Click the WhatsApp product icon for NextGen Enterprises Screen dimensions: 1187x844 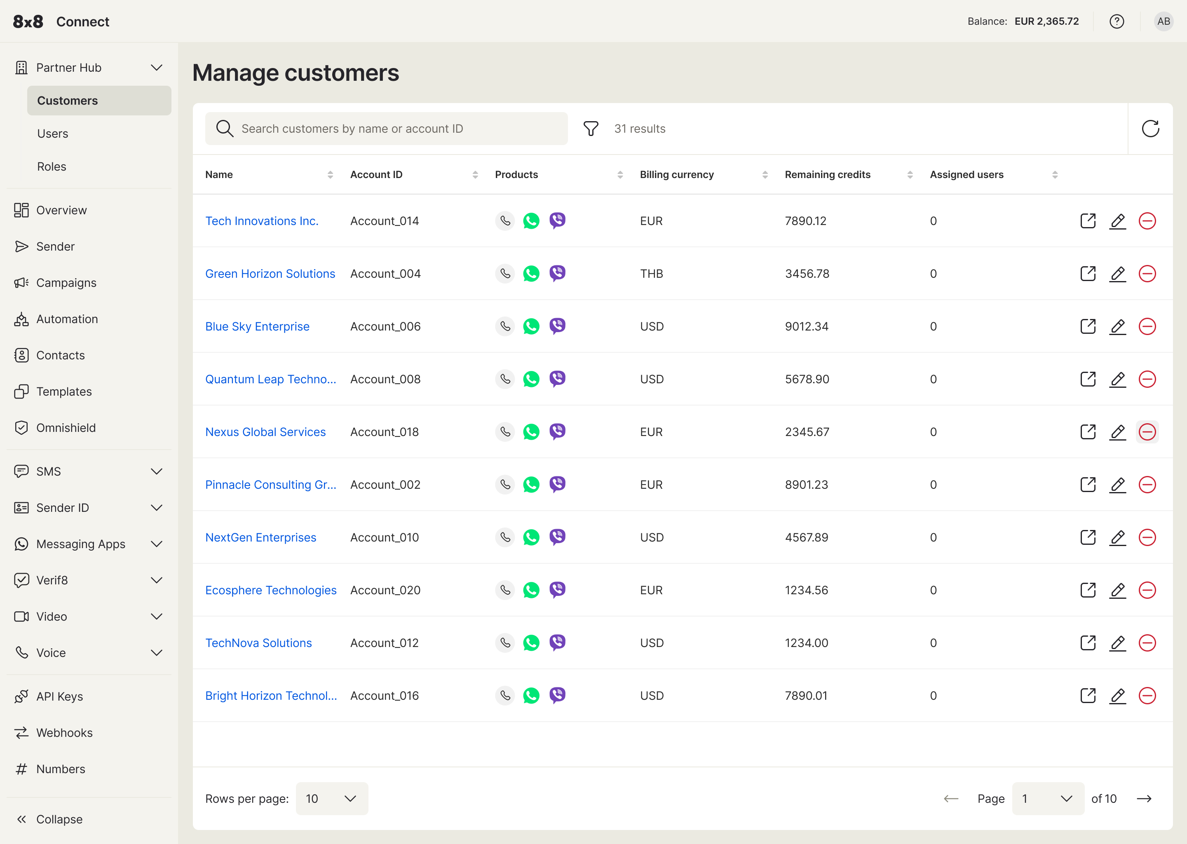(x=531, y=537)
